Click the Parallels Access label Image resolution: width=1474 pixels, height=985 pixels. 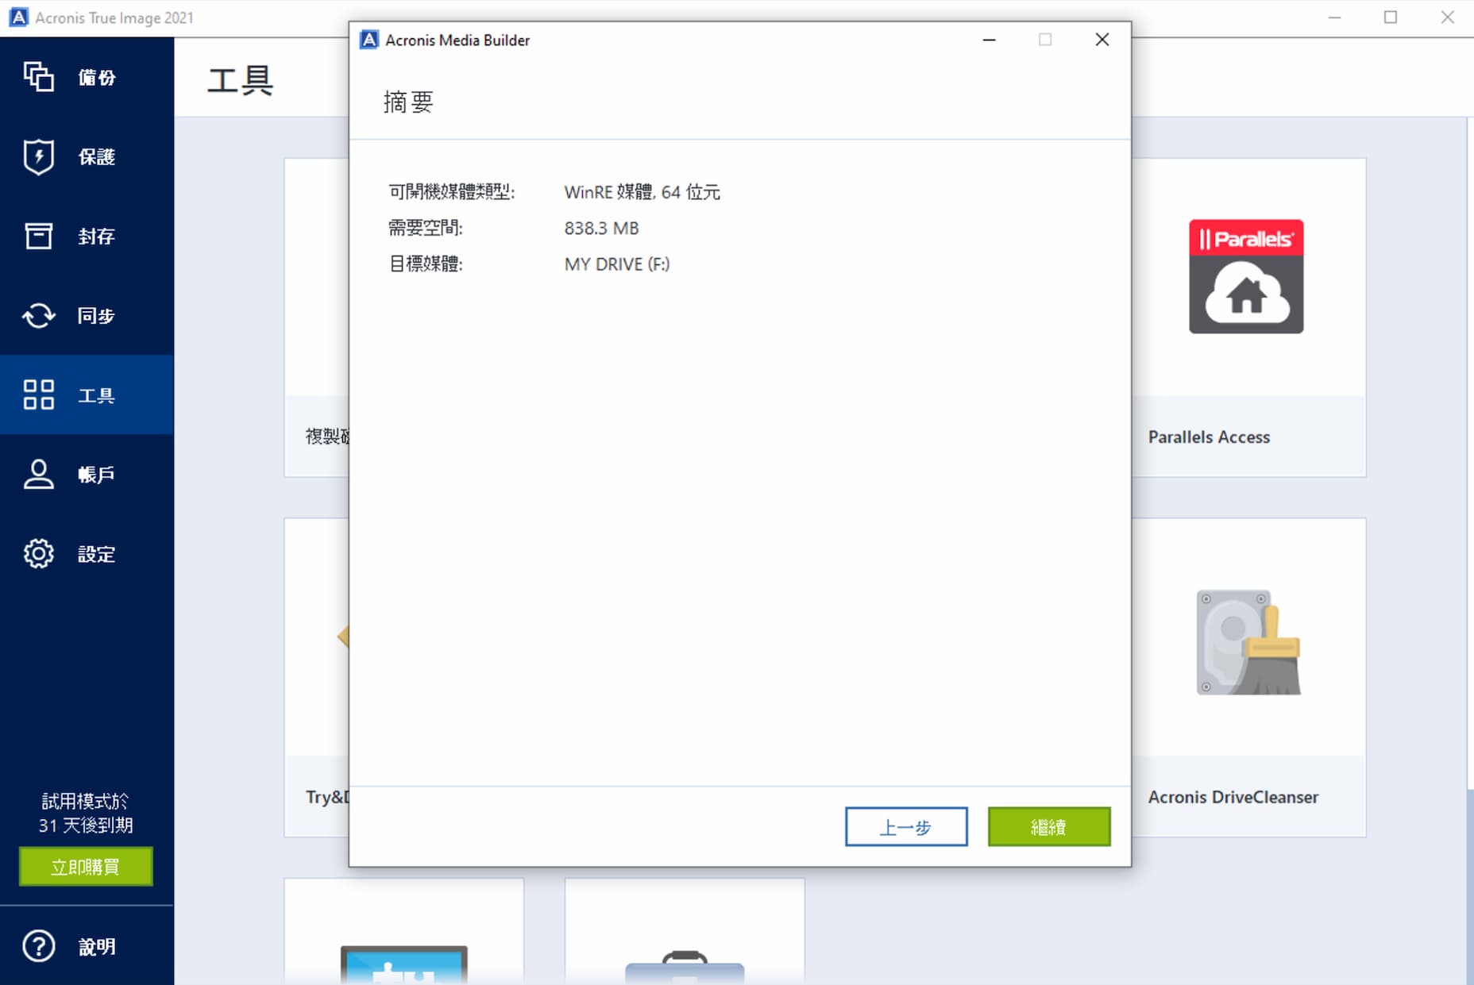pyautogui.click(x=1209, y=437)
